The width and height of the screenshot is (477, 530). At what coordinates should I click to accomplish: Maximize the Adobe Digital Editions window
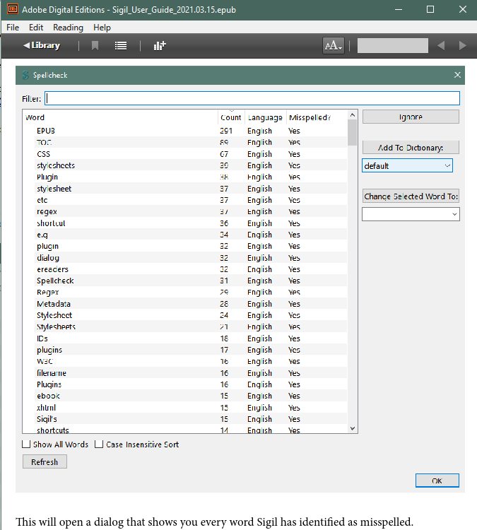430,9
